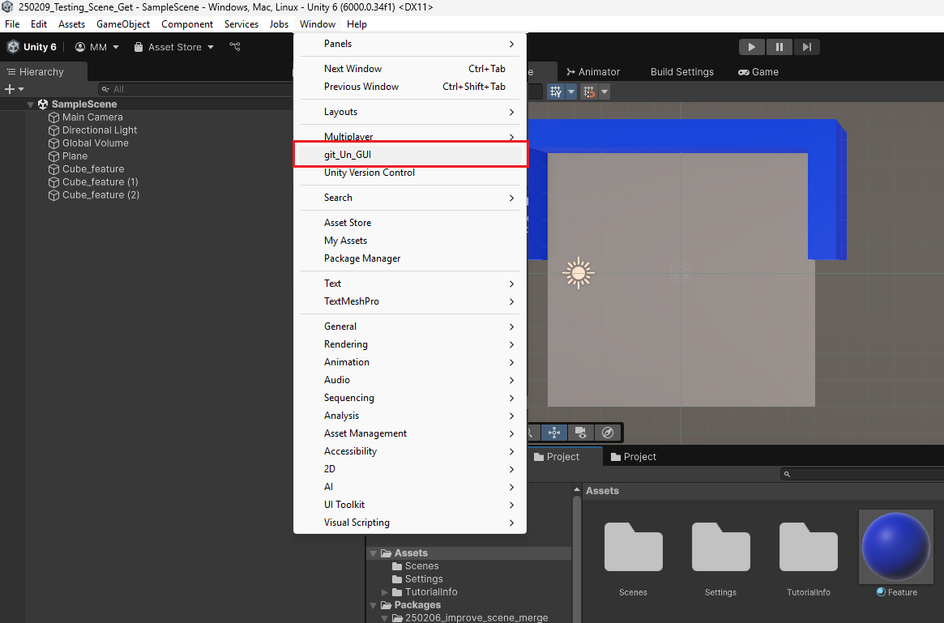944x623 pixels.
Task: Switch to the Animator tab
Action: 593,71
